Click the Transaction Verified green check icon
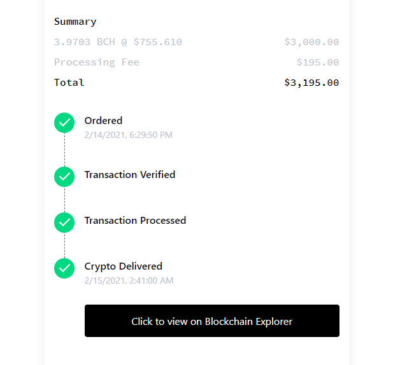 [x=64, y=177]
